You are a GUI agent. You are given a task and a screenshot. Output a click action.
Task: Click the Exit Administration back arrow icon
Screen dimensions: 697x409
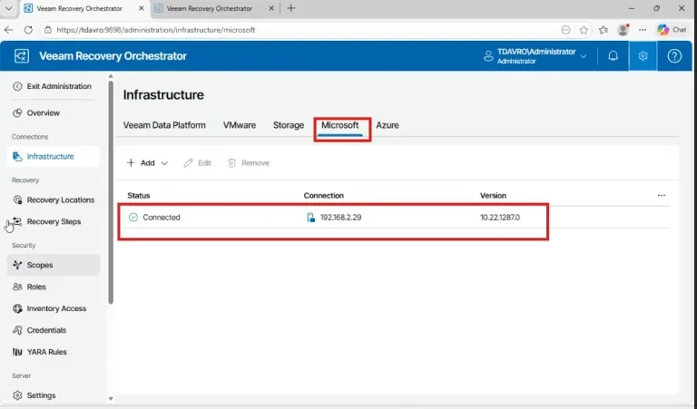[17, 86]
